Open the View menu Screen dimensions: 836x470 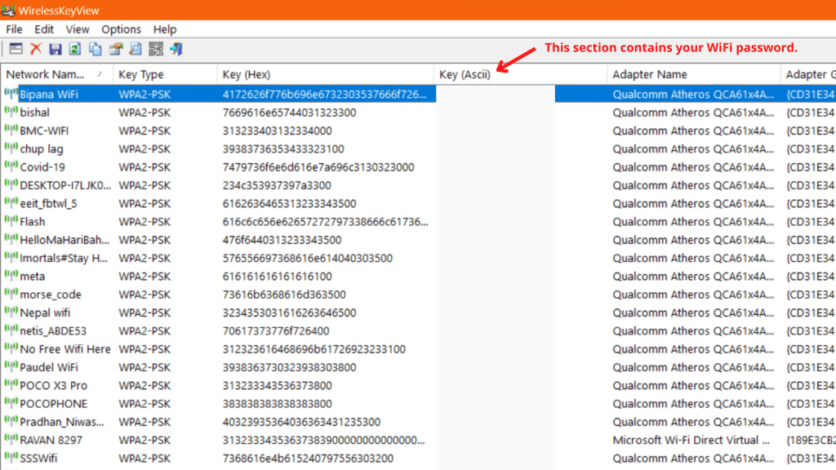[78, 29]
